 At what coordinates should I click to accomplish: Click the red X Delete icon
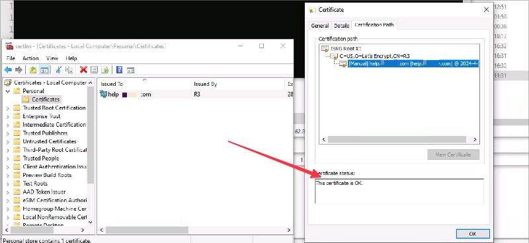(x=84, y=70)
